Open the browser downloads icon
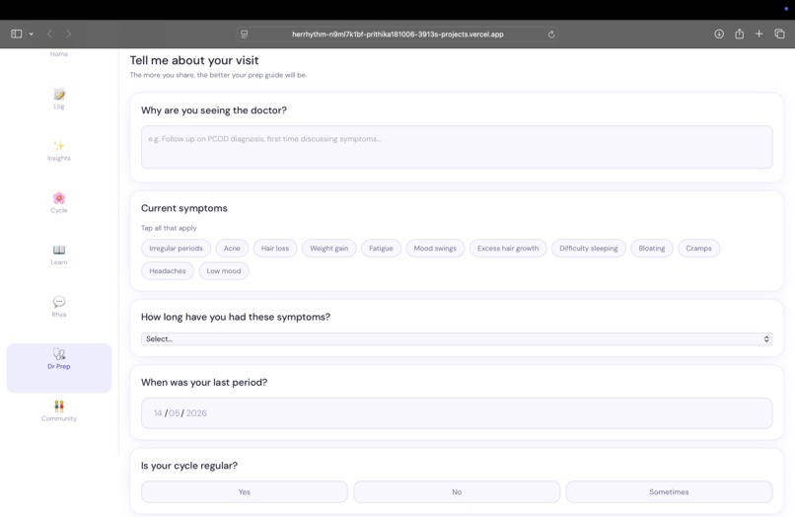795x517 pixels. point(719,34)
